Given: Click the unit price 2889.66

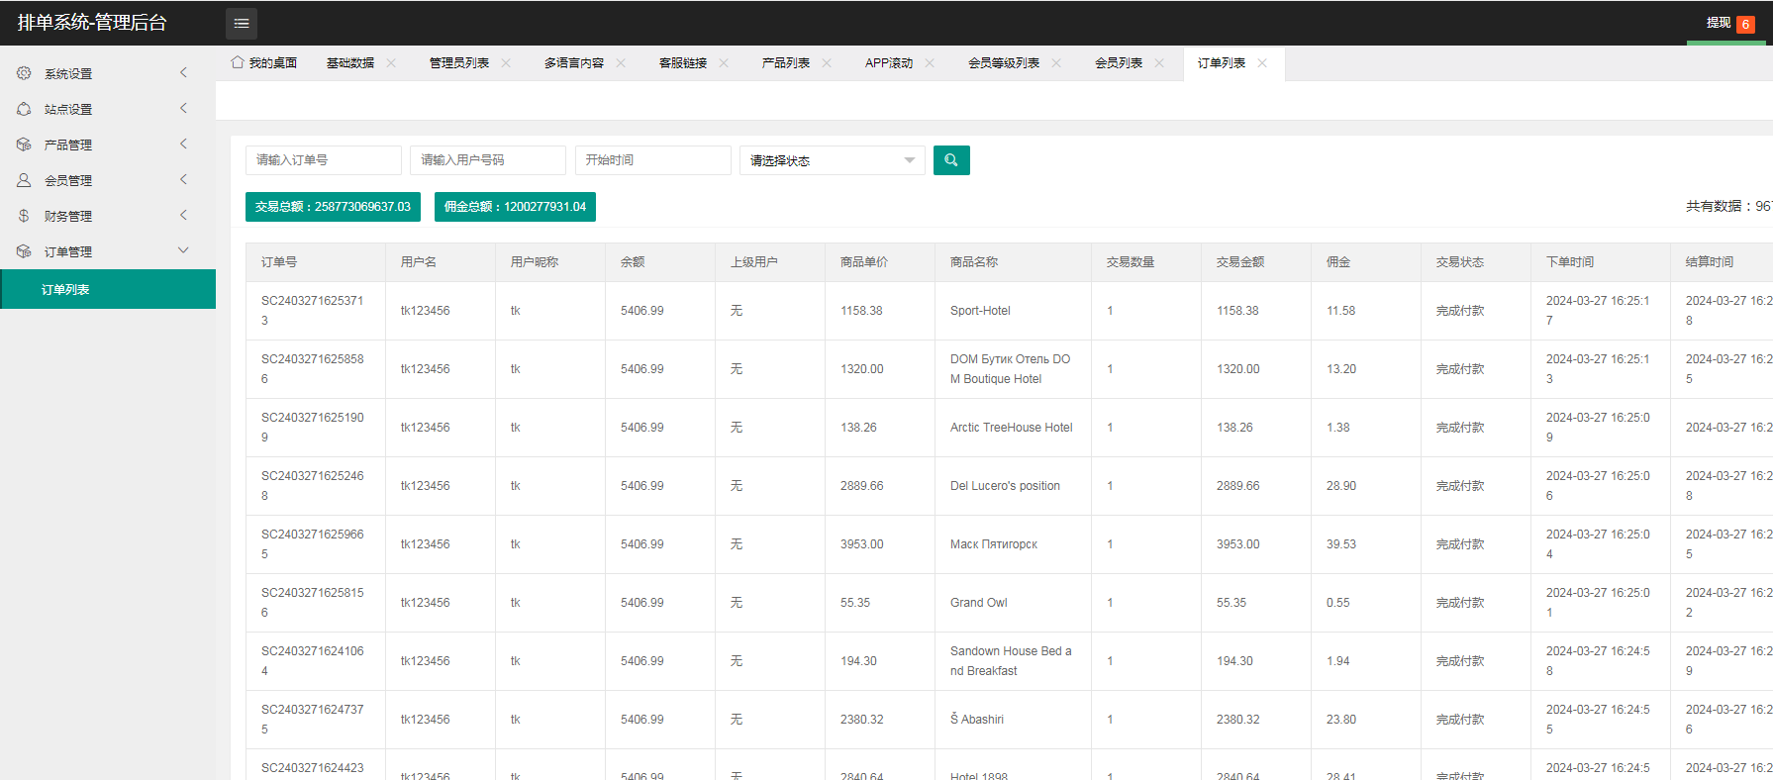Looking at the screenshot, I should click(x=862, y=486).
